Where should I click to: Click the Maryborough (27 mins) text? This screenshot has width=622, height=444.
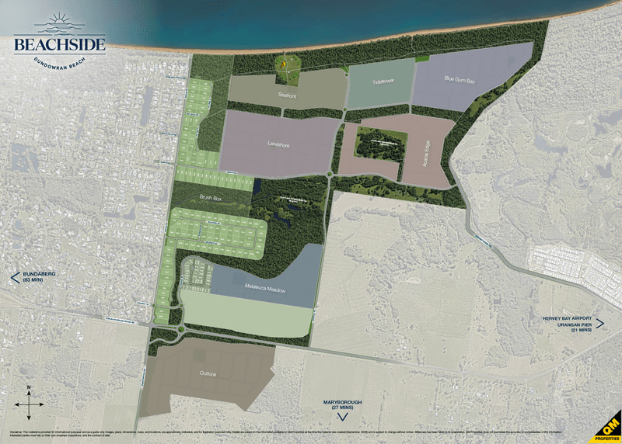342,404
